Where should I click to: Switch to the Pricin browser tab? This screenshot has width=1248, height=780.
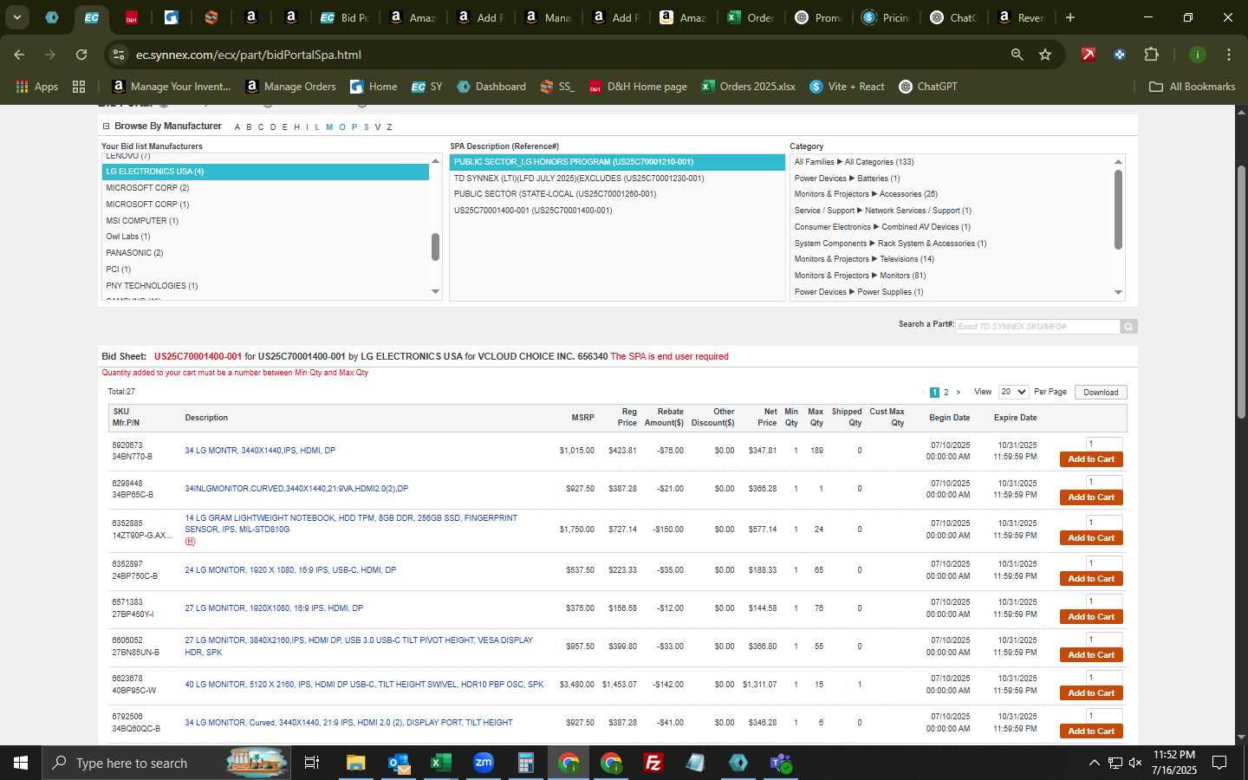(x=886, y=17)
